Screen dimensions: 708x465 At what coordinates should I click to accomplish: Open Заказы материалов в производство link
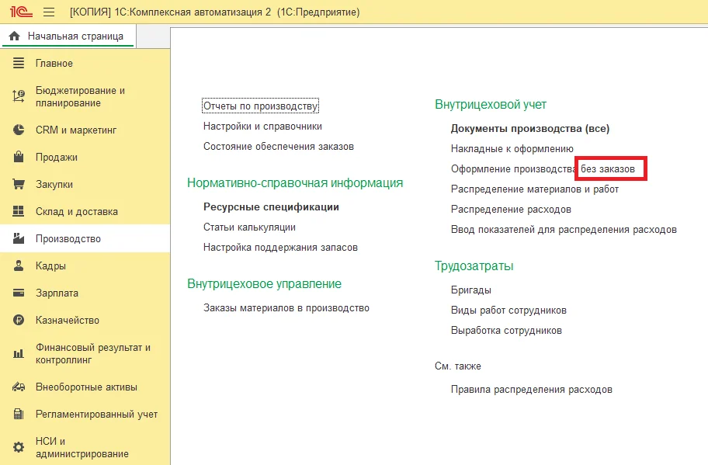pos(286,308)
